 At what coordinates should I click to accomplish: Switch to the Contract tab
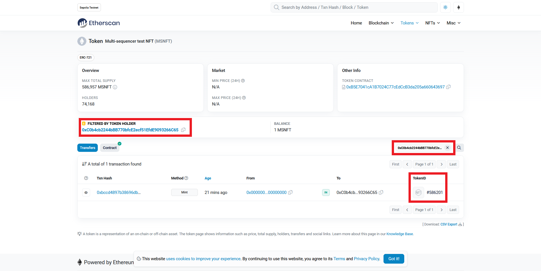click(110, 148)
